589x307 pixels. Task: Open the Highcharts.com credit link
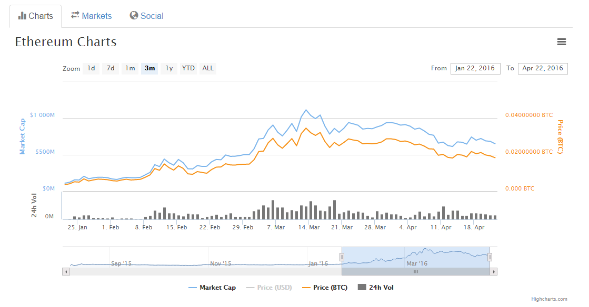(x=549, y=299)
